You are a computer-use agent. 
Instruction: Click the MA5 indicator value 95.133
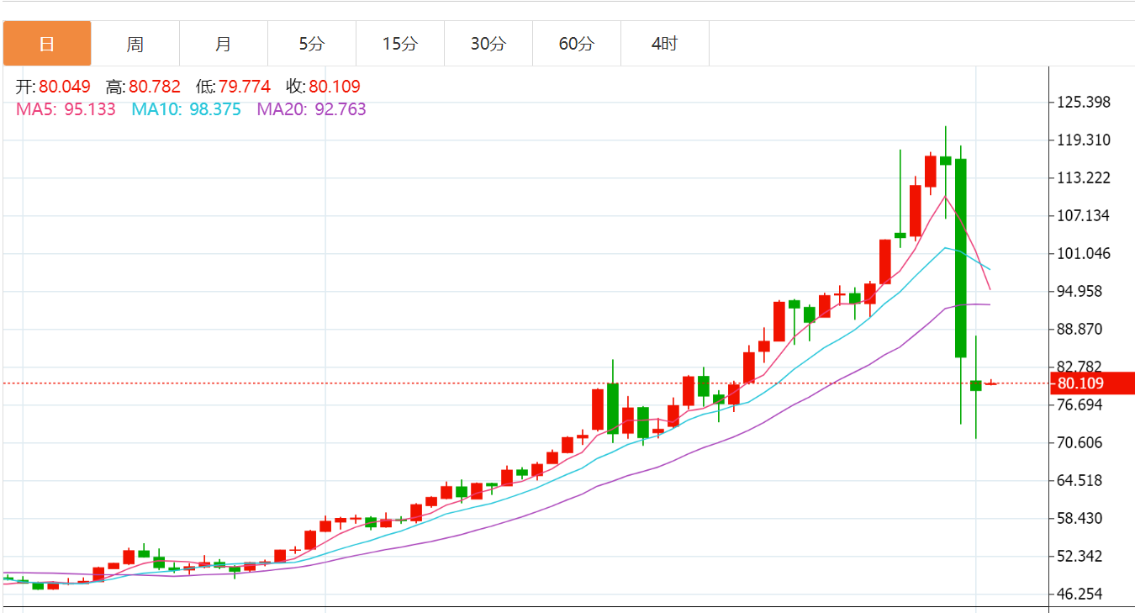click(66, 109)
